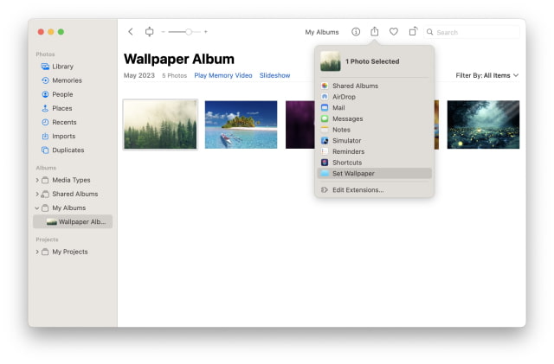Image resolution: width=554 pixels, height=364 pixels.
Task: Click the Info button in toolbar
Action: point(356,32)
